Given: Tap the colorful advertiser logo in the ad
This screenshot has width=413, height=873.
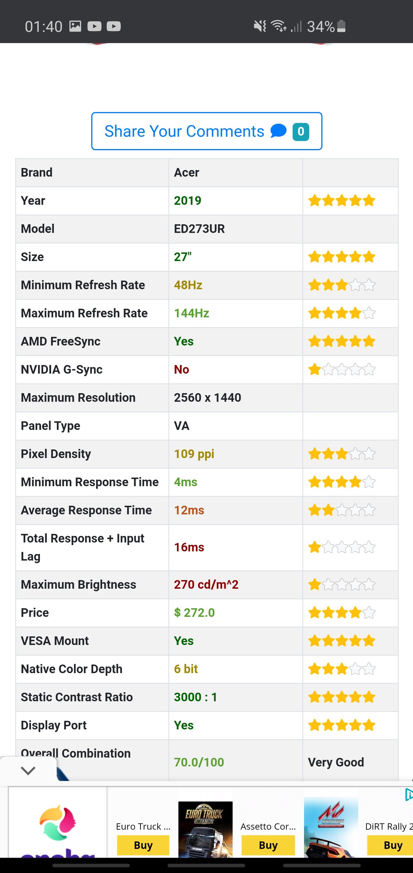Looking at the screenshot, I should [58, 824].
